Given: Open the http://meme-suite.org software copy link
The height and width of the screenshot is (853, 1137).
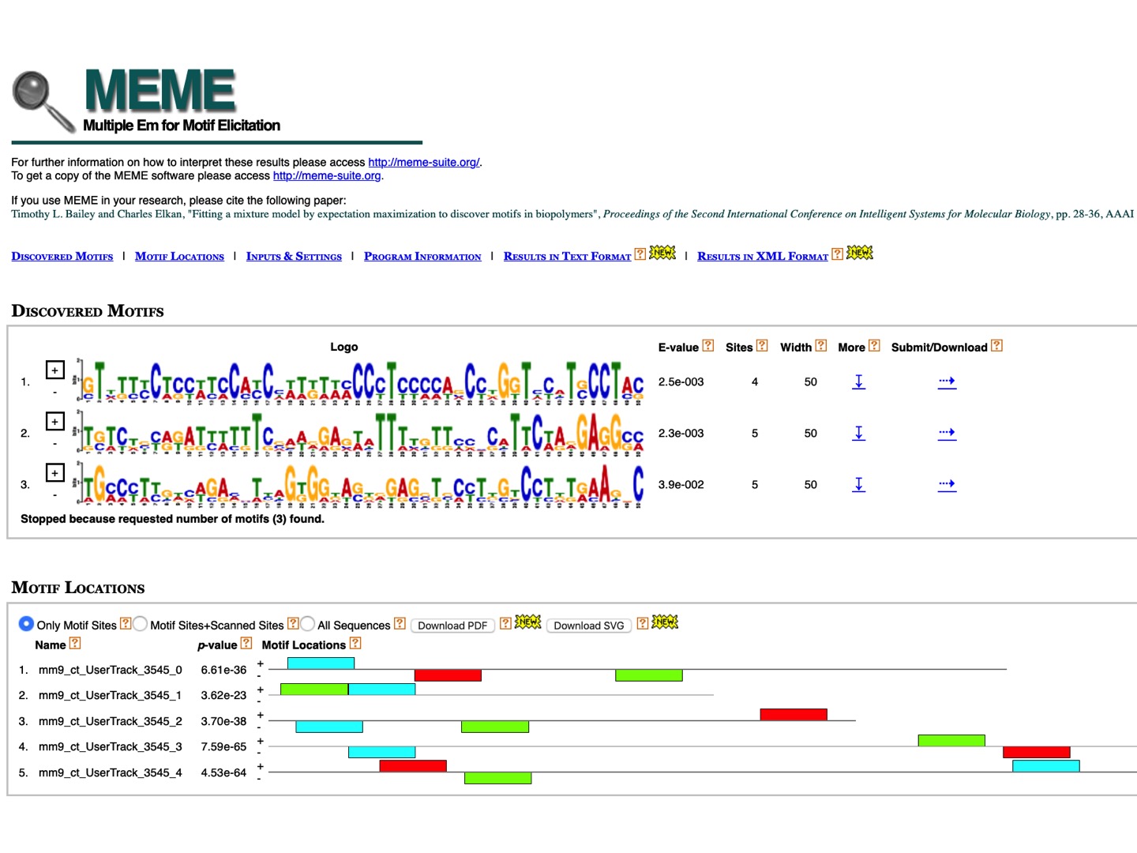Looking at the screenshot, I should click(x=327, y=175).
